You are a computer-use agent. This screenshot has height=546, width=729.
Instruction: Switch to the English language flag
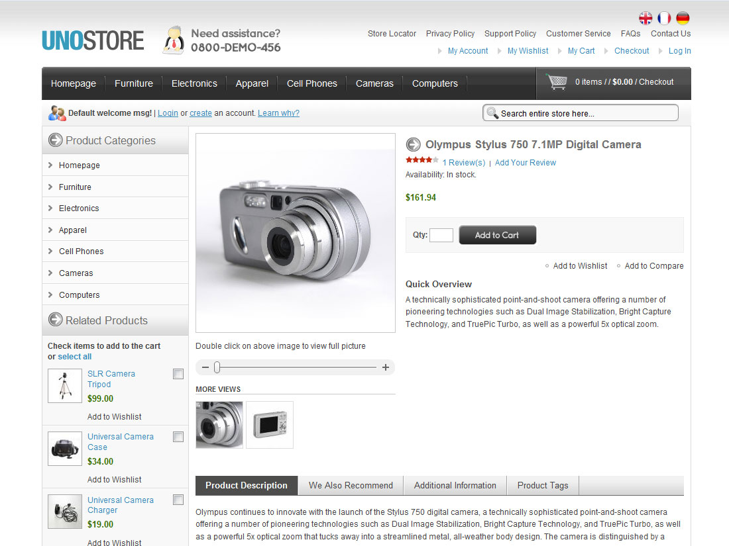click(645, 18)
